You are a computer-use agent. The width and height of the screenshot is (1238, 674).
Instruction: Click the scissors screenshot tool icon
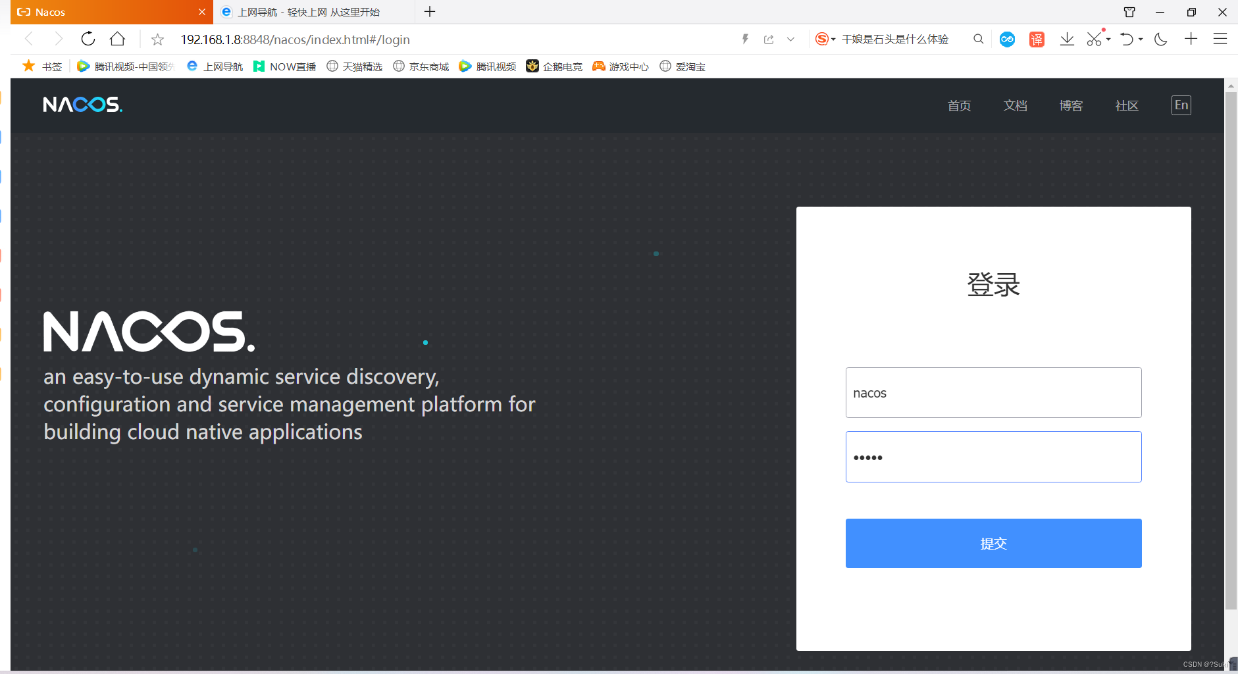point(1094,39)
